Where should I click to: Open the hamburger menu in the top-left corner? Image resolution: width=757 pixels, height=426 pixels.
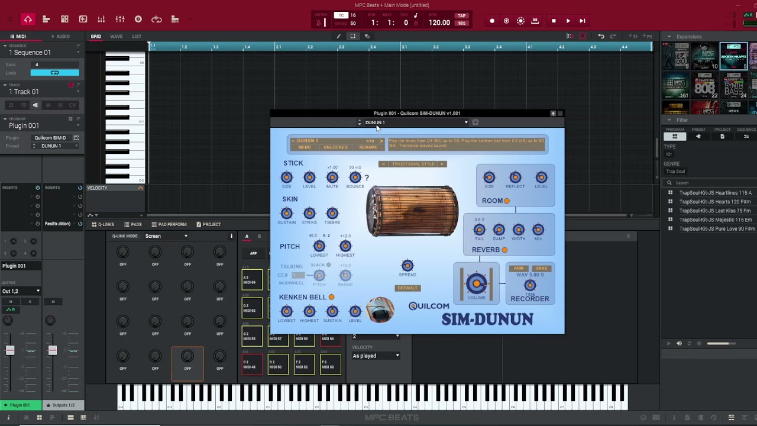(9, 20)
